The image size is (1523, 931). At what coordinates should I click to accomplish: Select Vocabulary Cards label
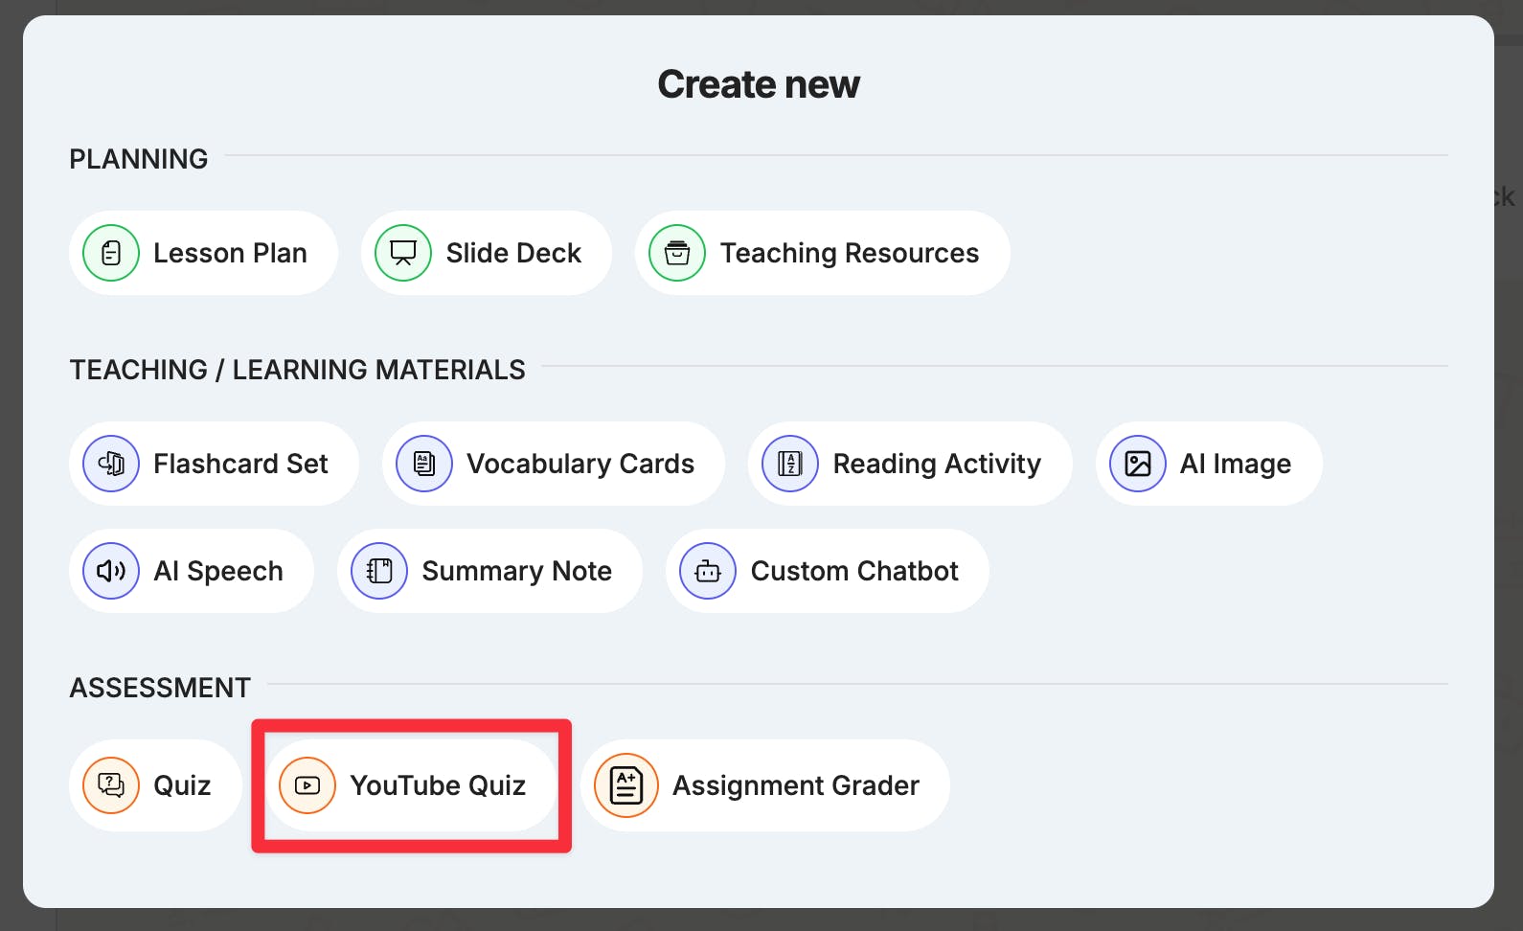580,464
